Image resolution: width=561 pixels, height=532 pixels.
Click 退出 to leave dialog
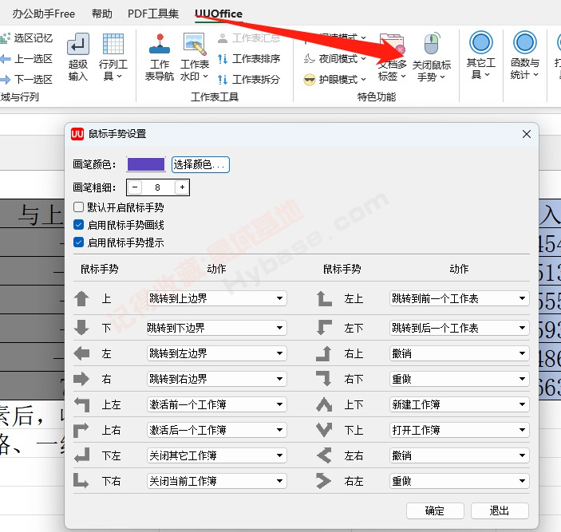[500, 510]
